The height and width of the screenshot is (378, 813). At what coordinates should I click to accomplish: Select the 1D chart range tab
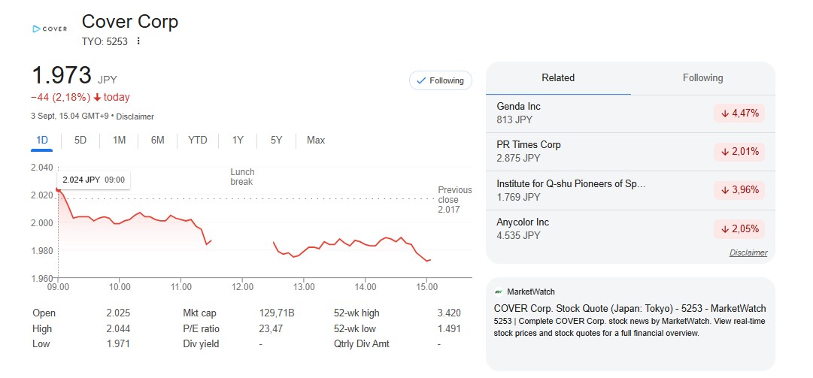coord(42,140)
